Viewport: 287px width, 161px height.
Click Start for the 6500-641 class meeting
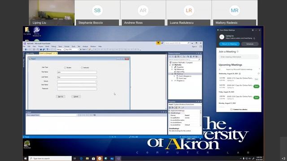(256, 86)
